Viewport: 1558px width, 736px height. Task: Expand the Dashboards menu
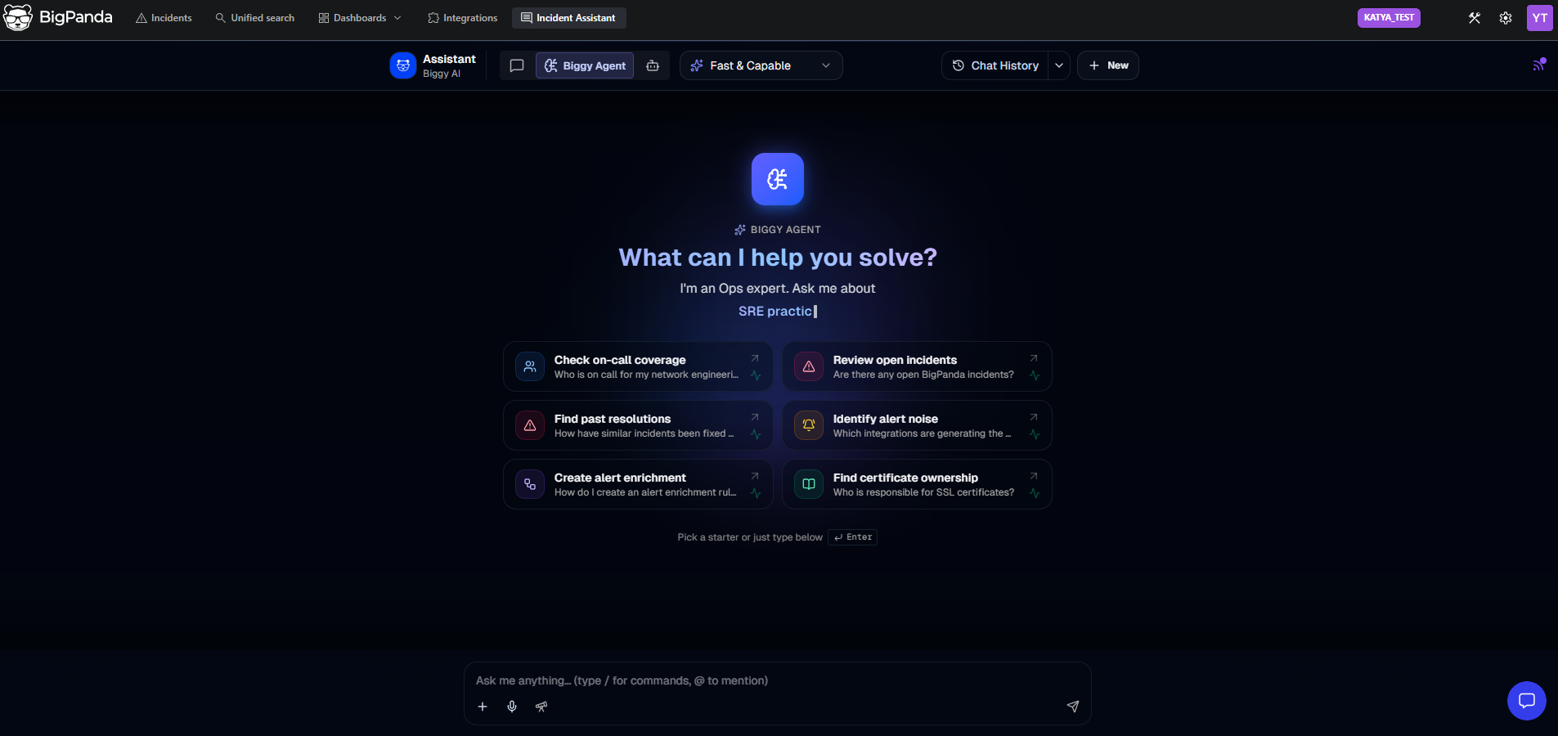click(360, 18)
